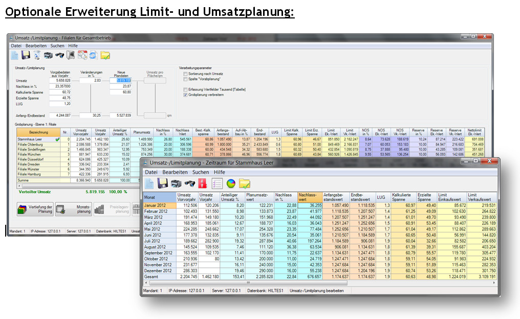Click the save floppy disk icon in front window
The height and width of the screenshot is (319, 520).
(x=163, y=184)
